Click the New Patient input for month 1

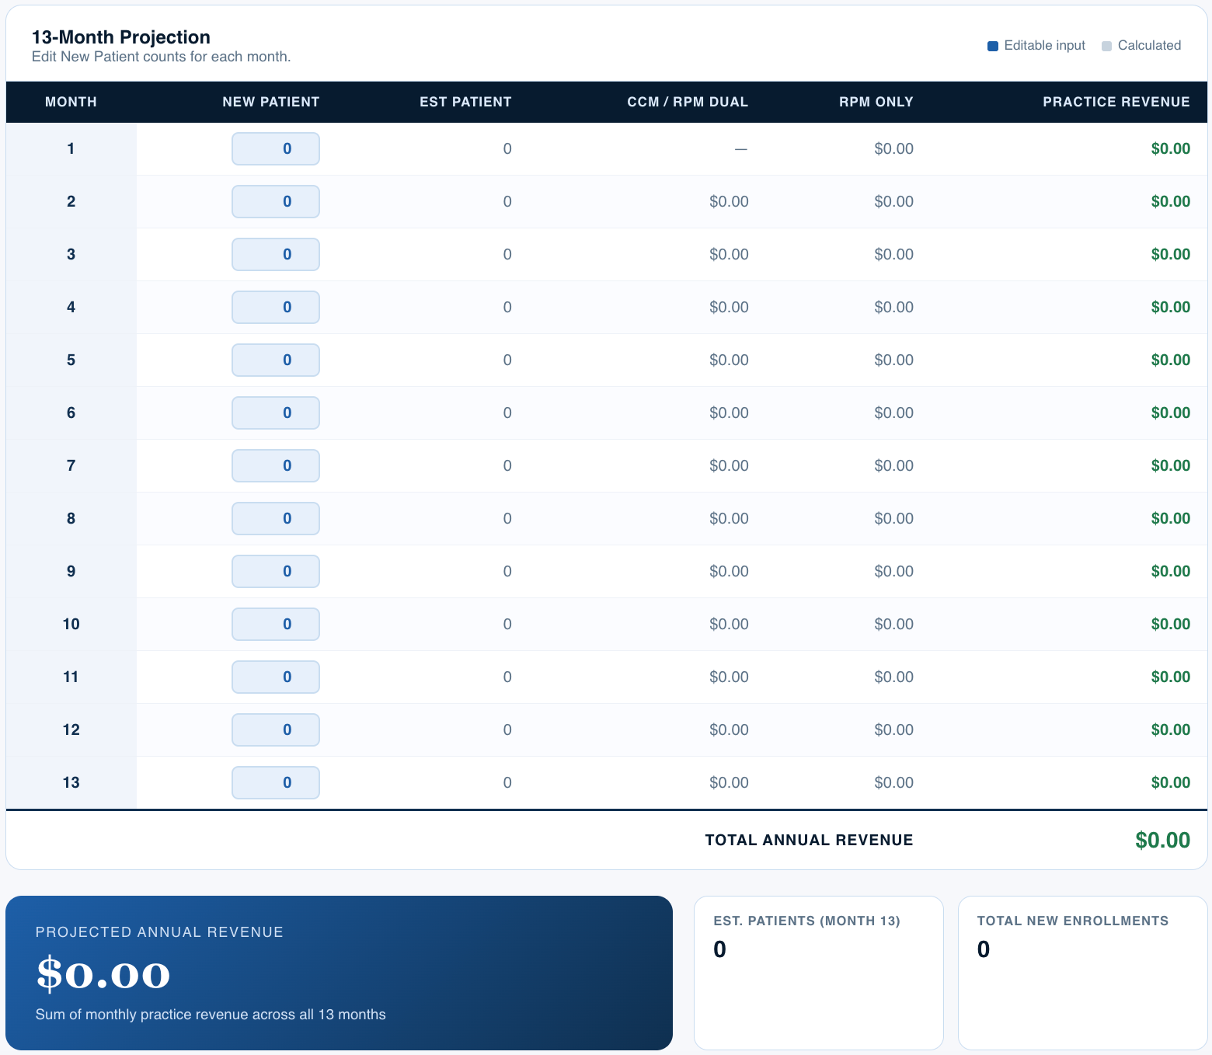pos(276,148)
